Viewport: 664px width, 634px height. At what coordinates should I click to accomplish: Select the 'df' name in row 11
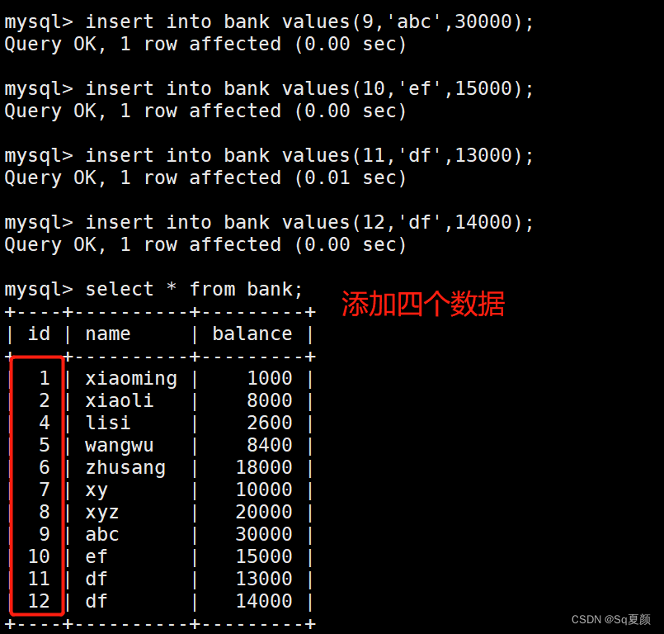click(97, 579)
